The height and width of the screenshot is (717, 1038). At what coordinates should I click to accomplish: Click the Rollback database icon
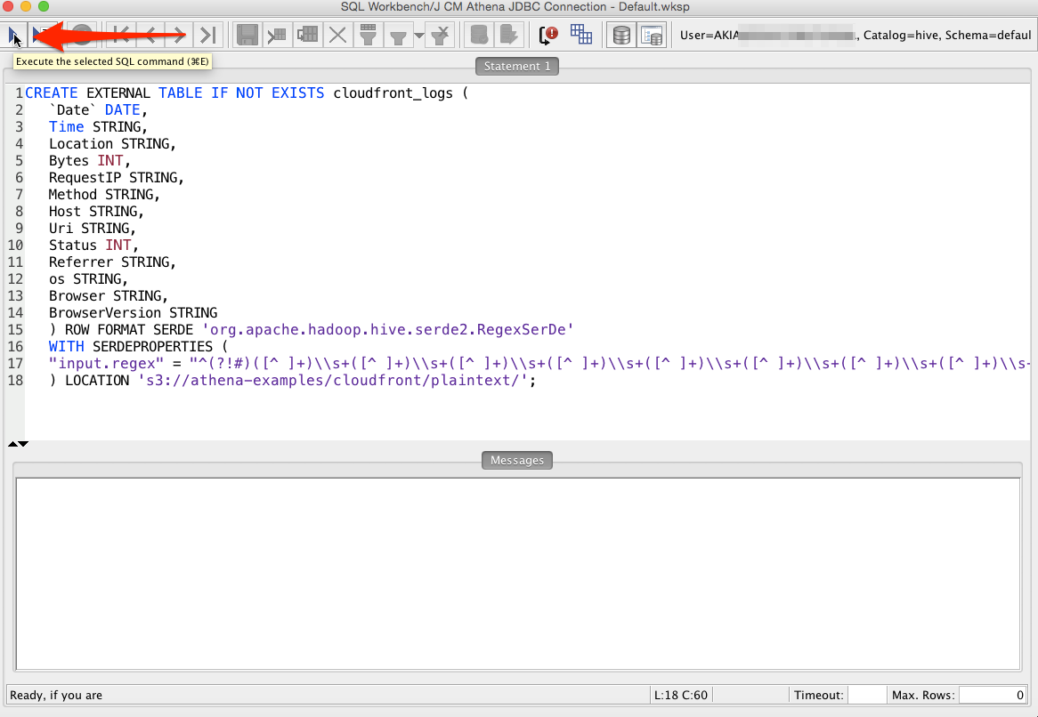508,35
